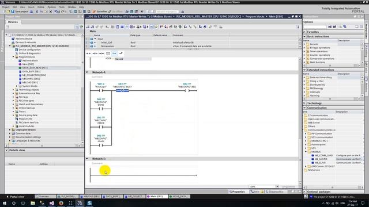Open Firefox from Windows taskbar
This screenshot has height=207, width=369.
(61, 203)
